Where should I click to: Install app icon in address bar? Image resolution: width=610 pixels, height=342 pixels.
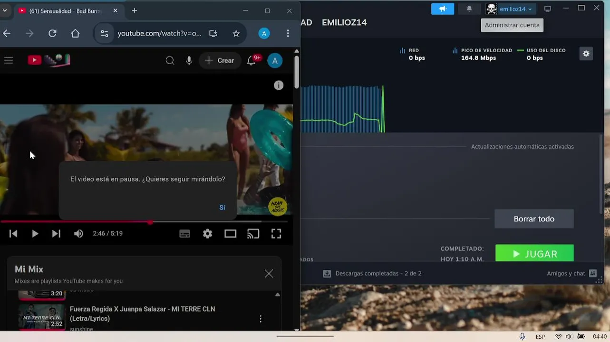click(213, 33)
